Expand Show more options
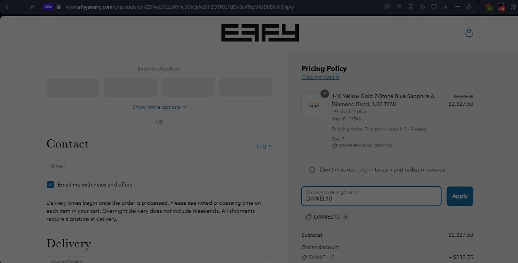 [159, 107]
